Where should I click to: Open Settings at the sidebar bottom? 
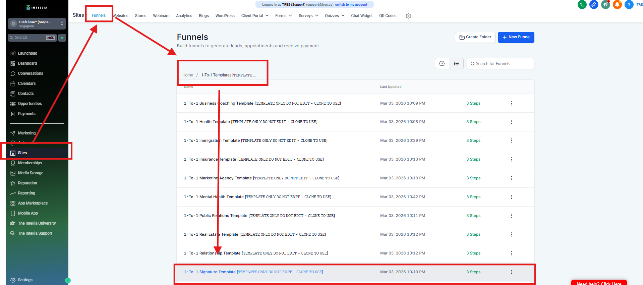[25, 280]
